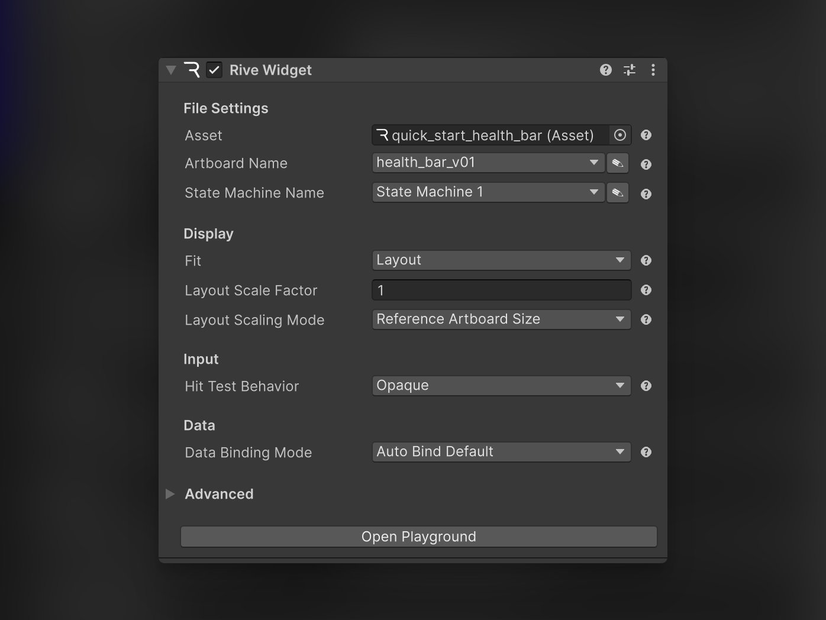Show help for Artboard Name

646,164
